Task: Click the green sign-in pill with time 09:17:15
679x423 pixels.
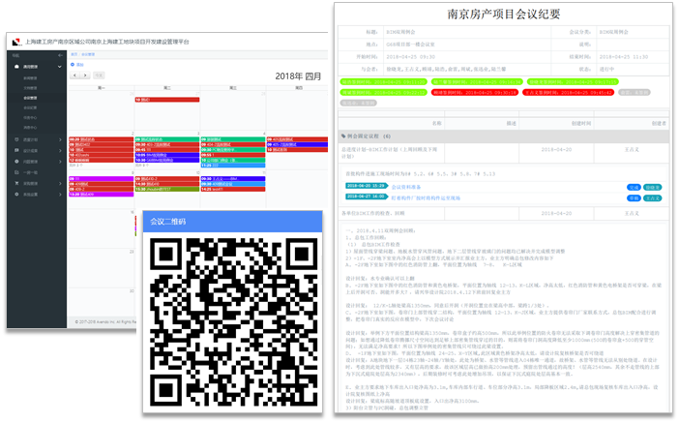Action: (573, 81)
